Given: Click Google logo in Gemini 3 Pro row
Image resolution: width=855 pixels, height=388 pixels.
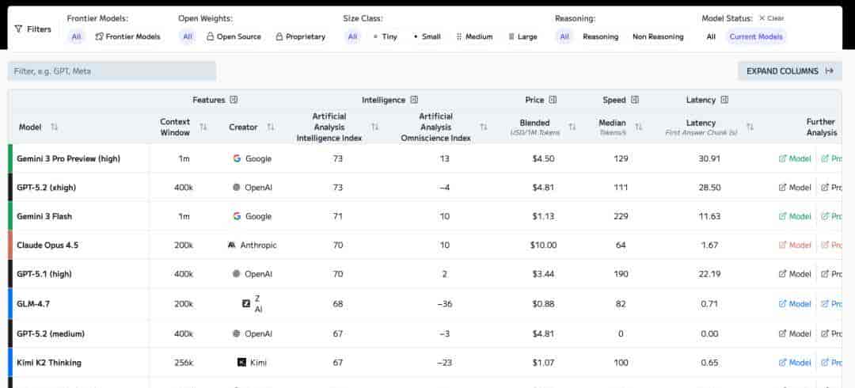Looking at the screenshot, I should pos(237,158).
